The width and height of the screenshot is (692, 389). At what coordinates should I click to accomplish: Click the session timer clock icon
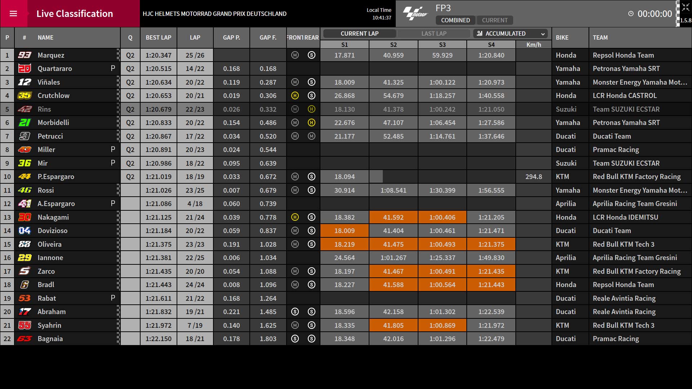(631, 14)
